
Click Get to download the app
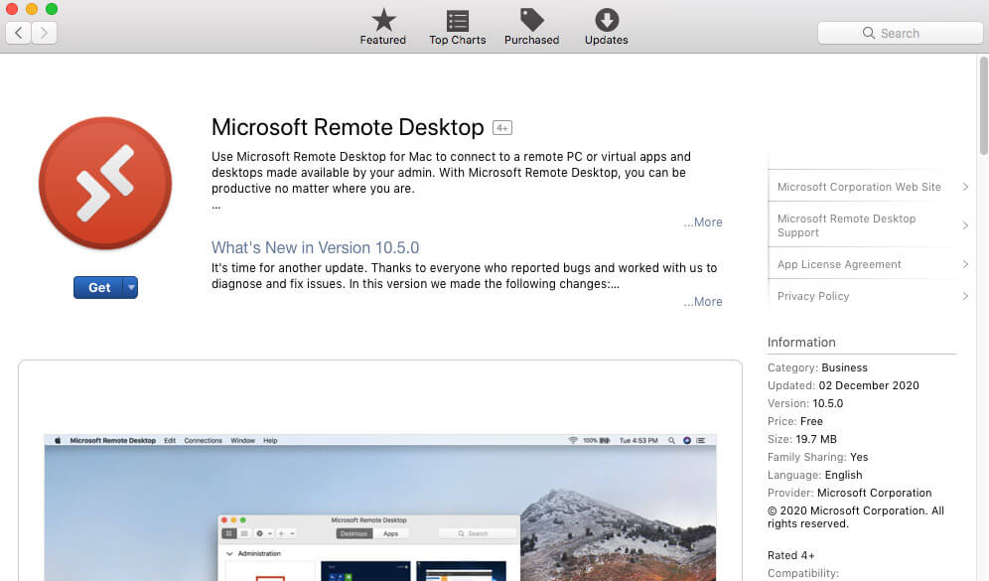click(99, 288)
